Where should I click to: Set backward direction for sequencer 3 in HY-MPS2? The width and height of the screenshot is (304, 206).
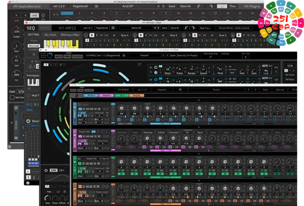[195, 35]
